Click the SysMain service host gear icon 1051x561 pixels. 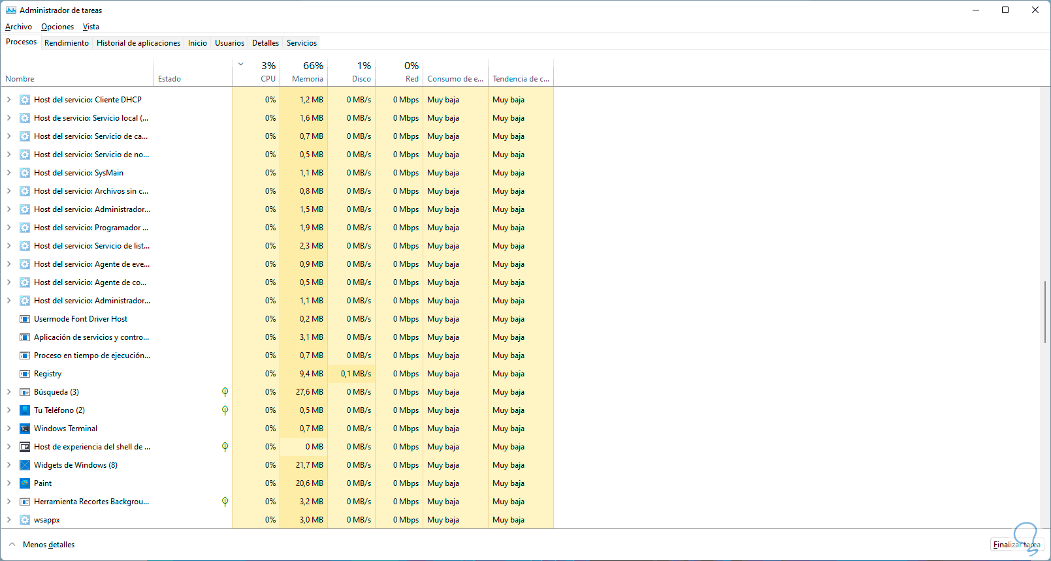[x=25, y=173]
